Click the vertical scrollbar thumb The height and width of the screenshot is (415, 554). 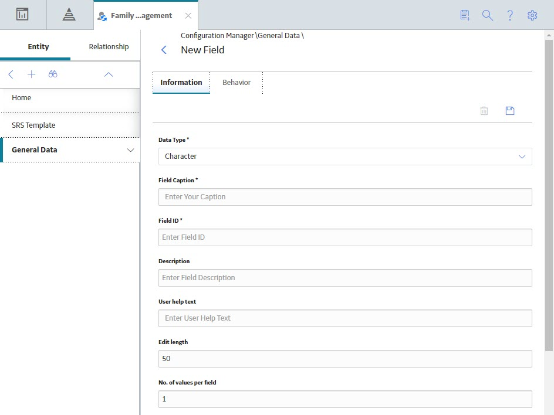click(549, 195)
